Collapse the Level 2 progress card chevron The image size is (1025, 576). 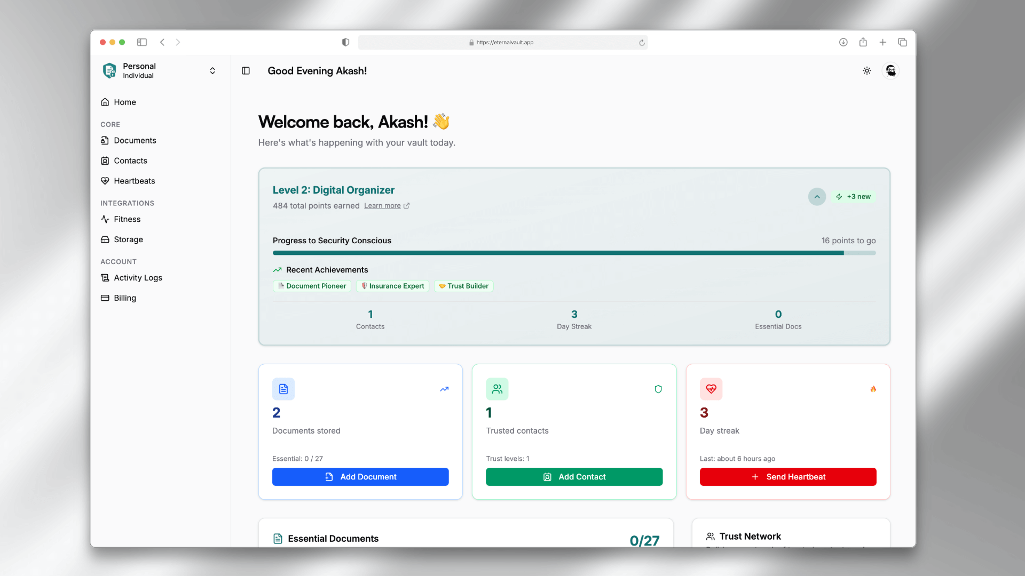point(817,197)
